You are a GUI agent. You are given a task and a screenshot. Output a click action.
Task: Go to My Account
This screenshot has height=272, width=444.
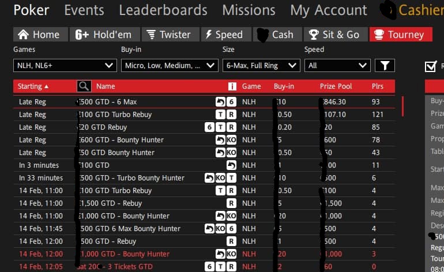pos(329,10)
